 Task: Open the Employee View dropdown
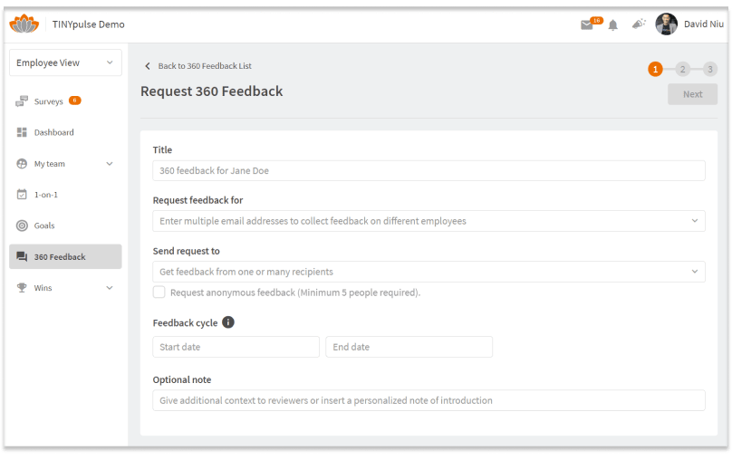[65, 62]
